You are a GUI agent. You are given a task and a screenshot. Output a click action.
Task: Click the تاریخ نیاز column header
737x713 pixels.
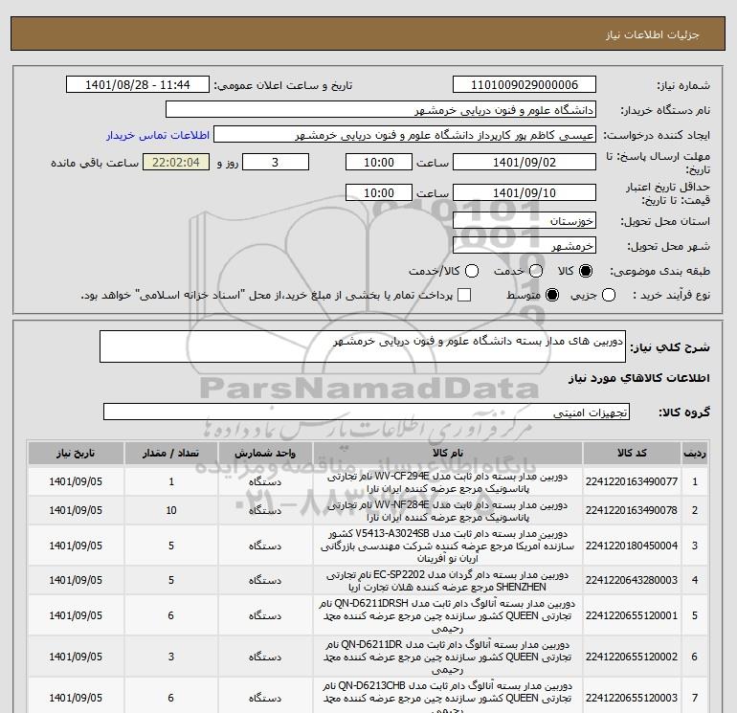pos(76,453)
